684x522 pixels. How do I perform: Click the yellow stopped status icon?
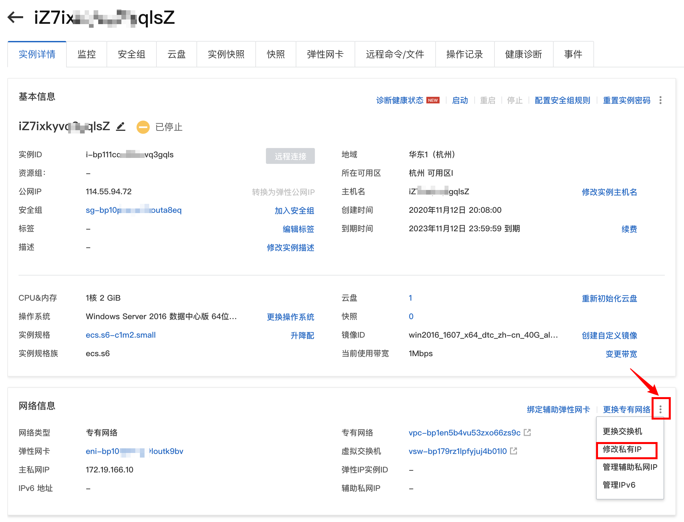tap(143, 127)
